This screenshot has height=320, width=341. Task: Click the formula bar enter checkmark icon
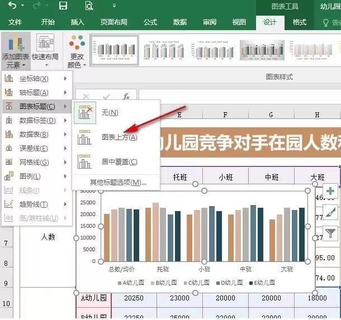(x=106, y=97)
